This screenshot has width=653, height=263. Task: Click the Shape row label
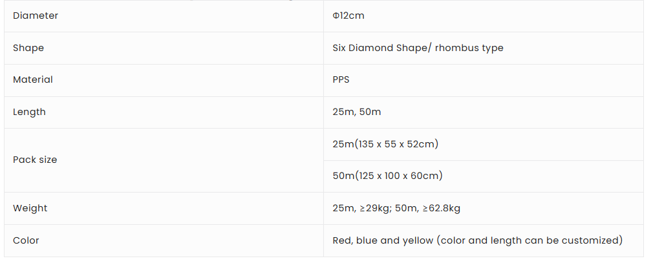coord(28,48)
